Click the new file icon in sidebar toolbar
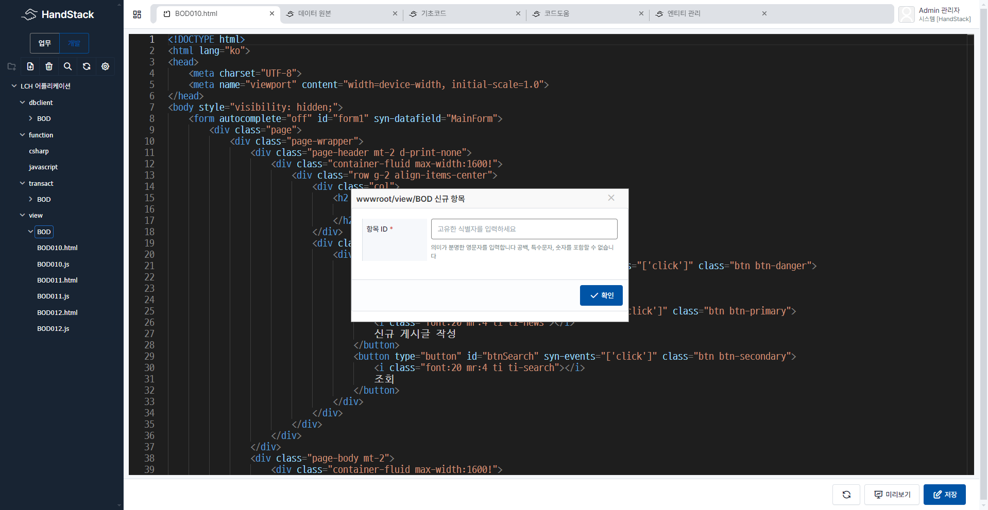988x510 pixels. [30, 66]
